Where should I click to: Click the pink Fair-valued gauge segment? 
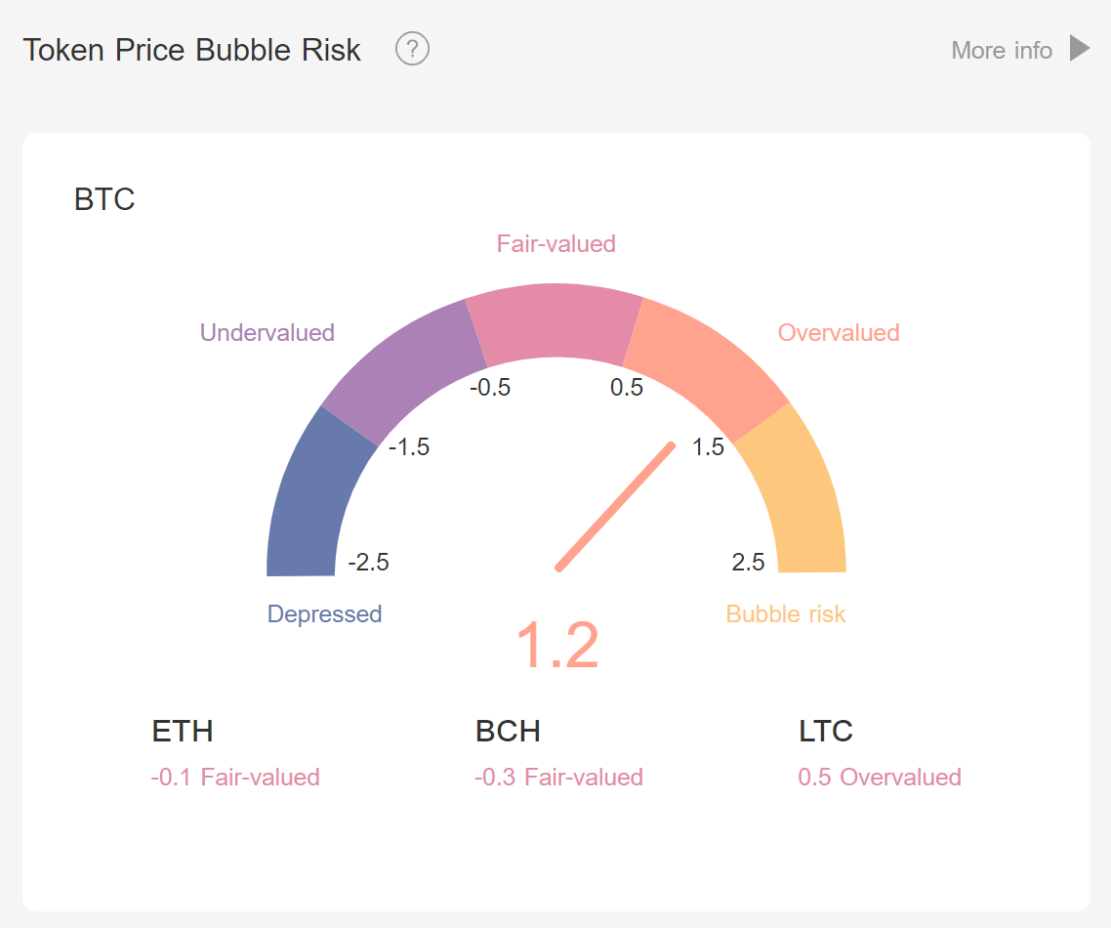(x=555, y=322)
